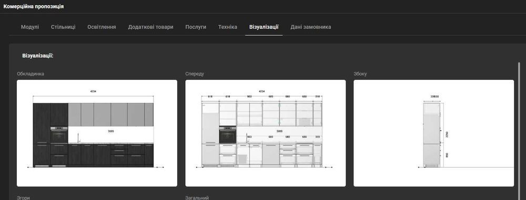This screenshot has width=526, height=200.
Task: Click the Візуалізації: section heading
Action: 38,55
